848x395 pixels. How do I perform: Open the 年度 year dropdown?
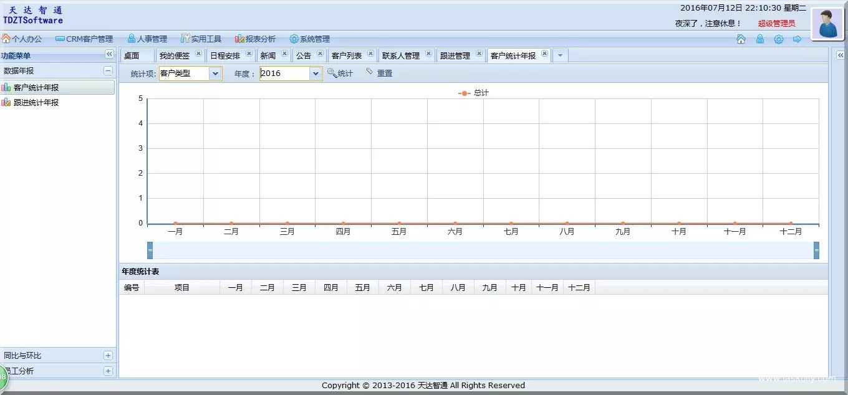pos(316,74)
